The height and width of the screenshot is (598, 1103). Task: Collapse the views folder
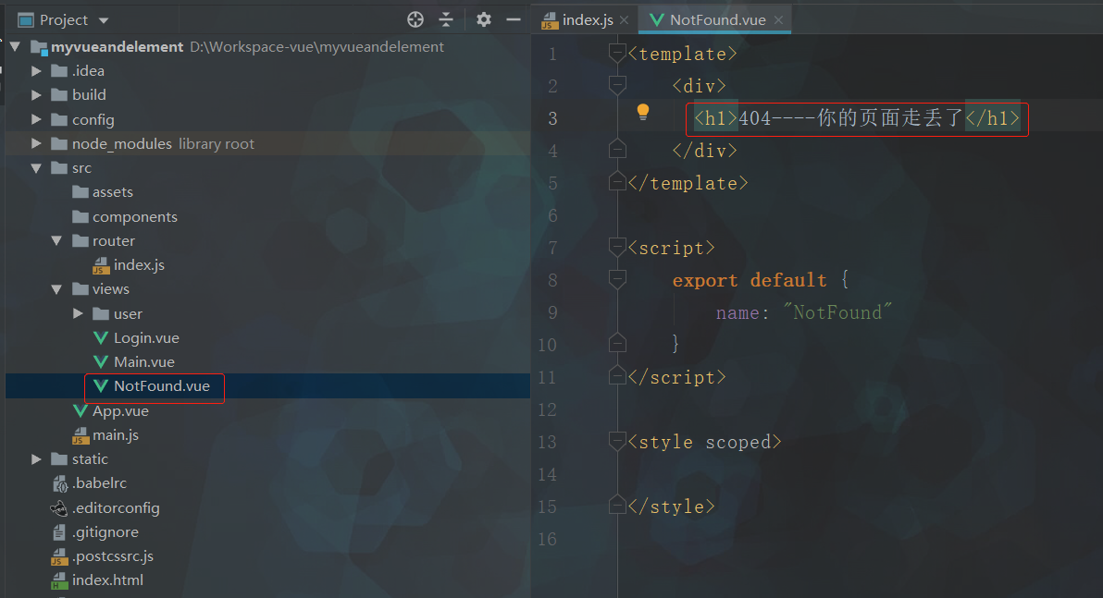click(57, 288)
